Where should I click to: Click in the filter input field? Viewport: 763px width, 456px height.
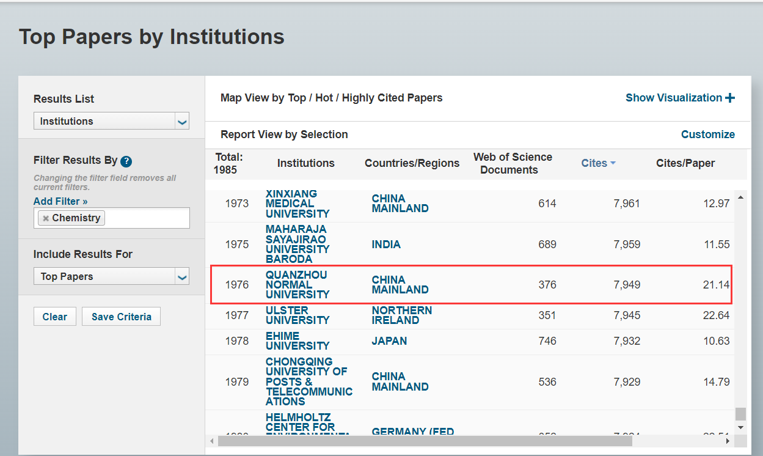click(147, 218)
